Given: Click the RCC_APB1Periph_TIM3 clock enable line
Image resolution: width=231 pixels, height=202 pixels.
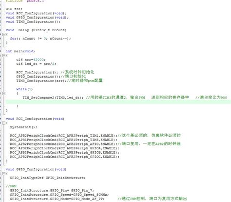Looking at the screenshot, I should tap(63, 140).
